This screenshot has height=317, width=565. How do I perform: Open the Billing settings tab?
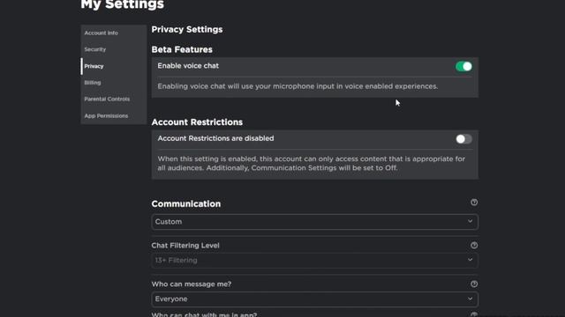[x=114, y=83]
